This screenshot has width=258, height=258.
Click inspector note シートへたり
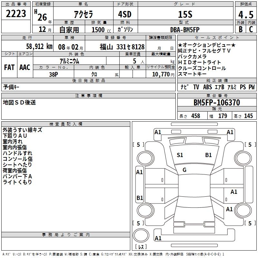click(x=17, y=164)
